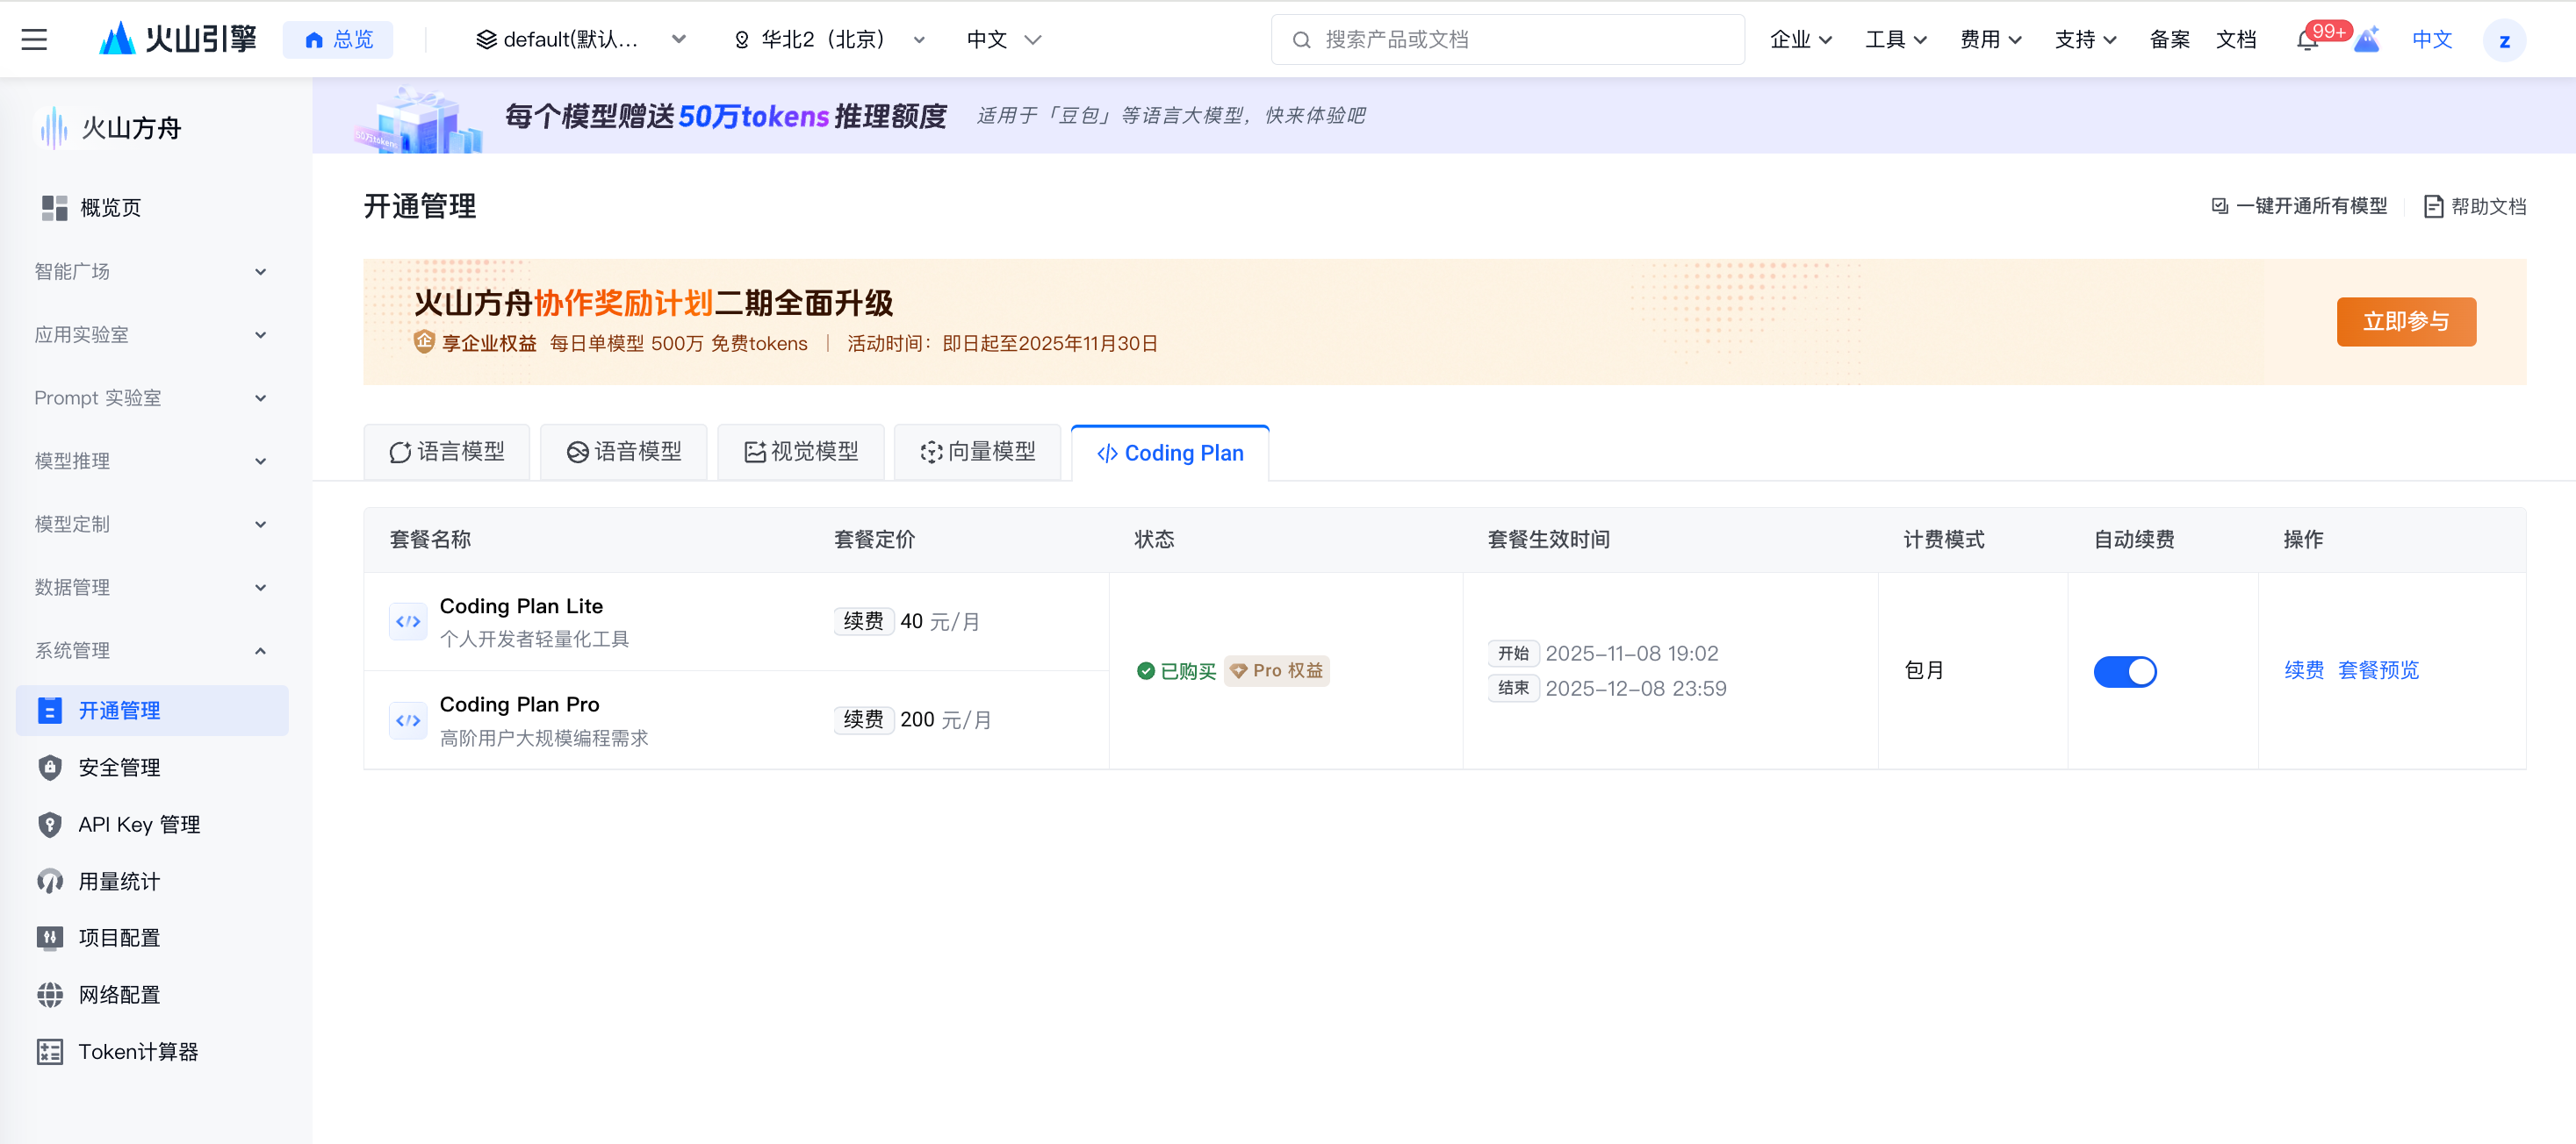The width and height of the screenshot is (2576, 1144).
Task: Open API Key 管理 shield icon
Action: [x=50, y=825]
